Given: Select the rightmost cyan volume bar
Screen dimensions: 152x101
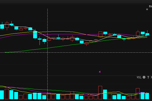Looking at the screenshot, I should pyautogui.click(x=147, y=96).
